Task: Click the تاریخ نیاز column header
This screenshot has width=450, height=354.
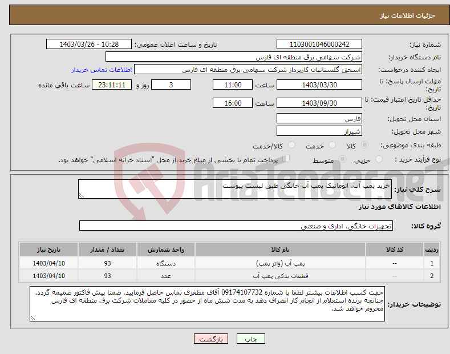Action: [x=48, y=250]
